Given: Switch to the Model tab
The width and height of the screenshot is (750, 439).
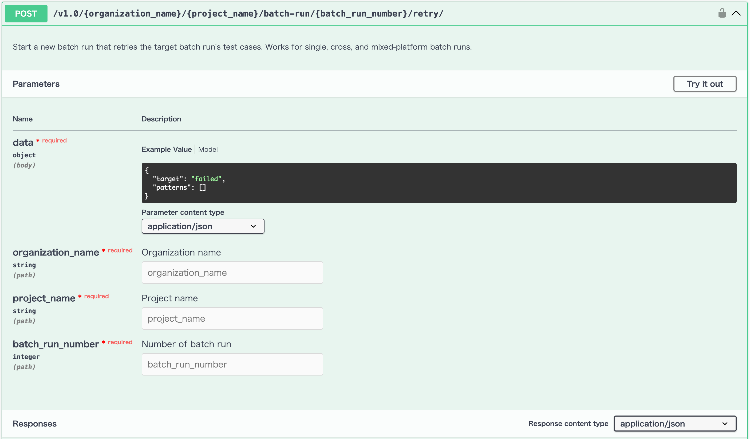Looking at the screenshot, I should [208, 149].
